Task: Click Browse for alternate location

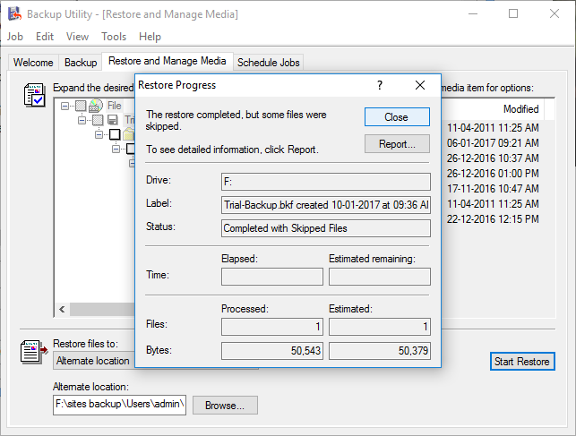Action: (225, 406)
